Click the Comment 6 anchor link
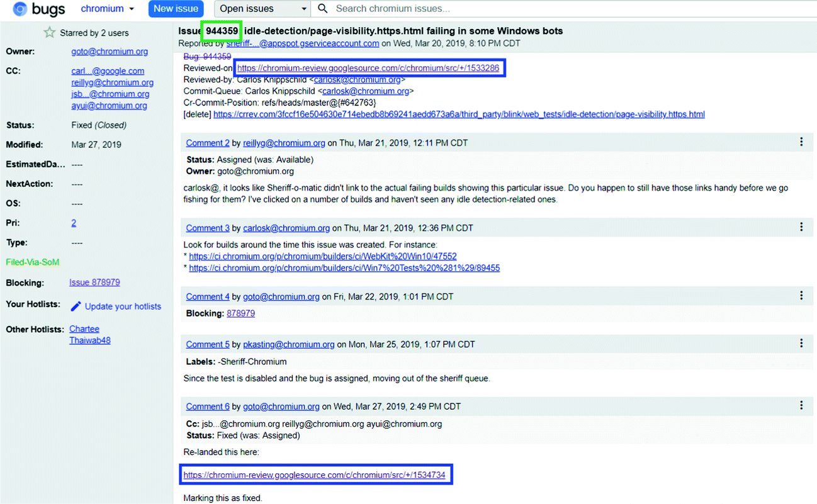817x504 pixels. click(x=208, y=406)
